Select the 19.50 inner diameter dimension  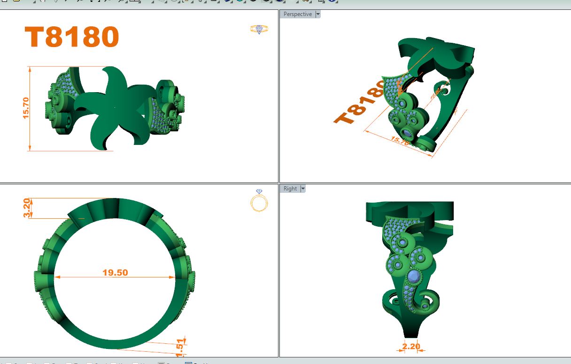click(x=115, y=272)
